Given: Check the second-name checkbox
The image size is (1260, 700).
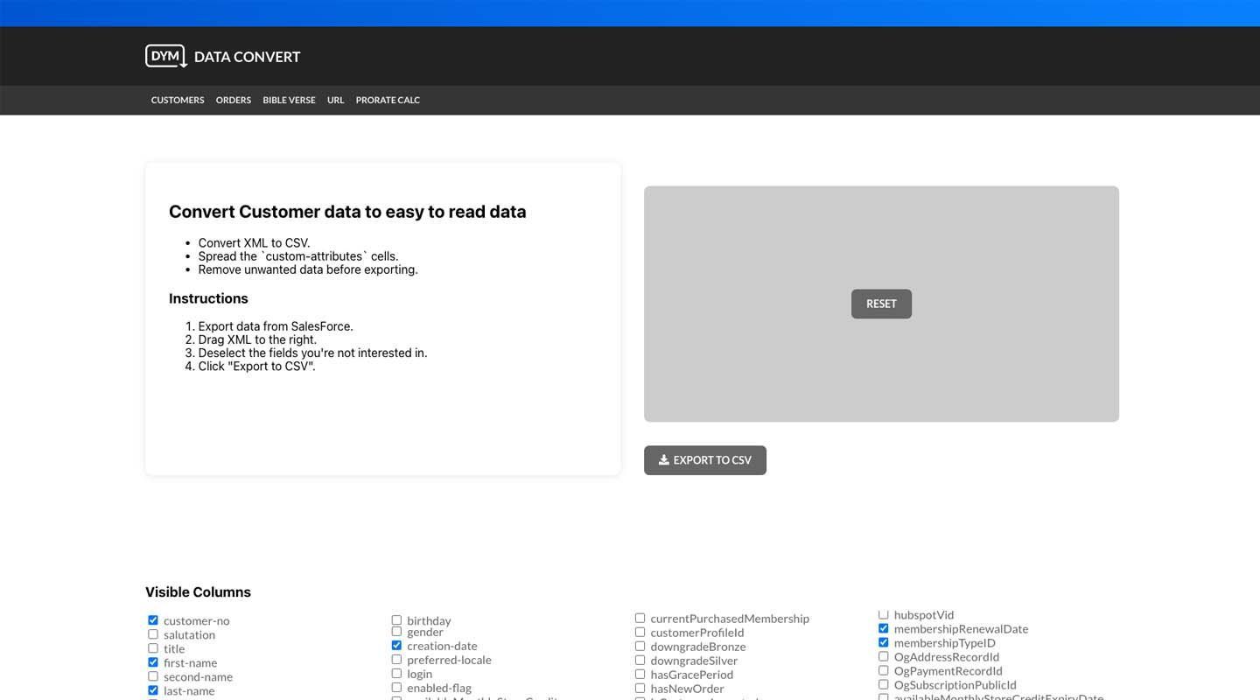Looking at the screenshot, I should coord(152,675).
